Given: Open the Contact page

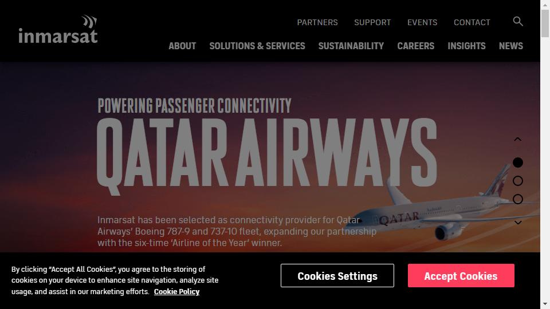Looking at the screenshot, I should [472, 22].
